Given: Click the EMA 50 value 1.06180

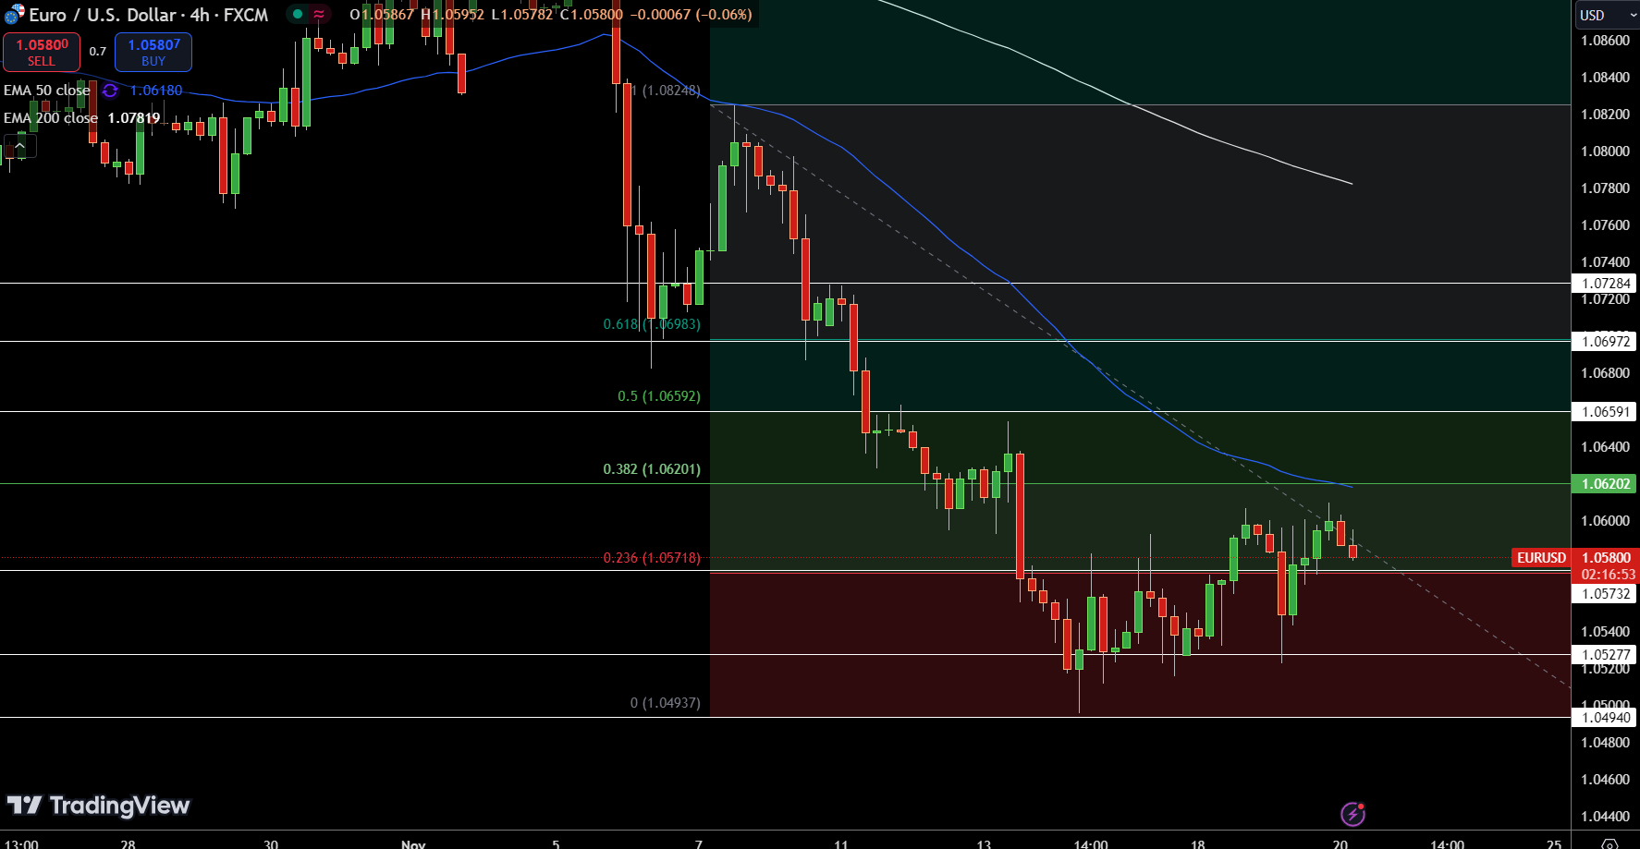Looking at the screenshot, I should coord(156,91).
